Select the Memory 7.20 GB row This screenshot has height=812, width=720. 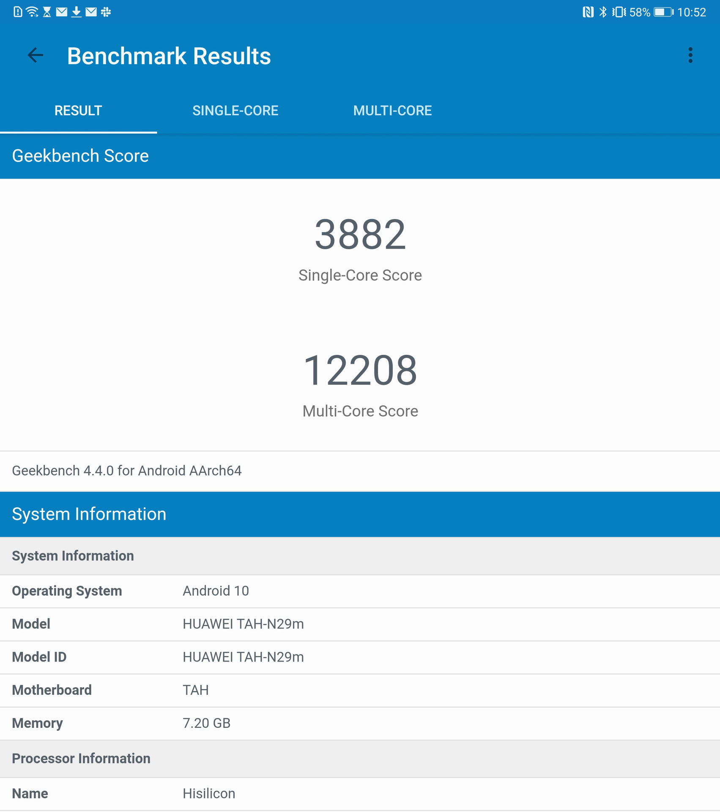[x=360, y=723]
